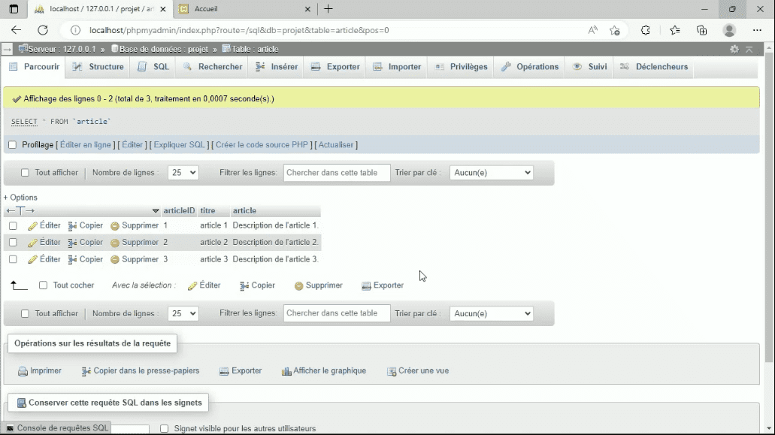
Task: Check the Tout cocher checkbox
Action: tap(43, 285)
